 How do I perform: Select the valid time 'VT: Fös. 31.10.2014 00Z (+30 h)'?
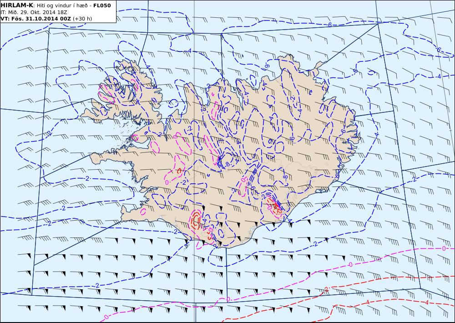pyautogui.click(x=46, y=19)
